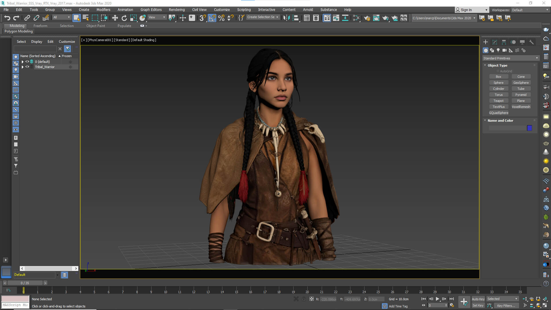Image resolution: width=551 pixels, height=310 pixels.
Task: Toggle Auto Key animation mode
Action: coord(478,299)
